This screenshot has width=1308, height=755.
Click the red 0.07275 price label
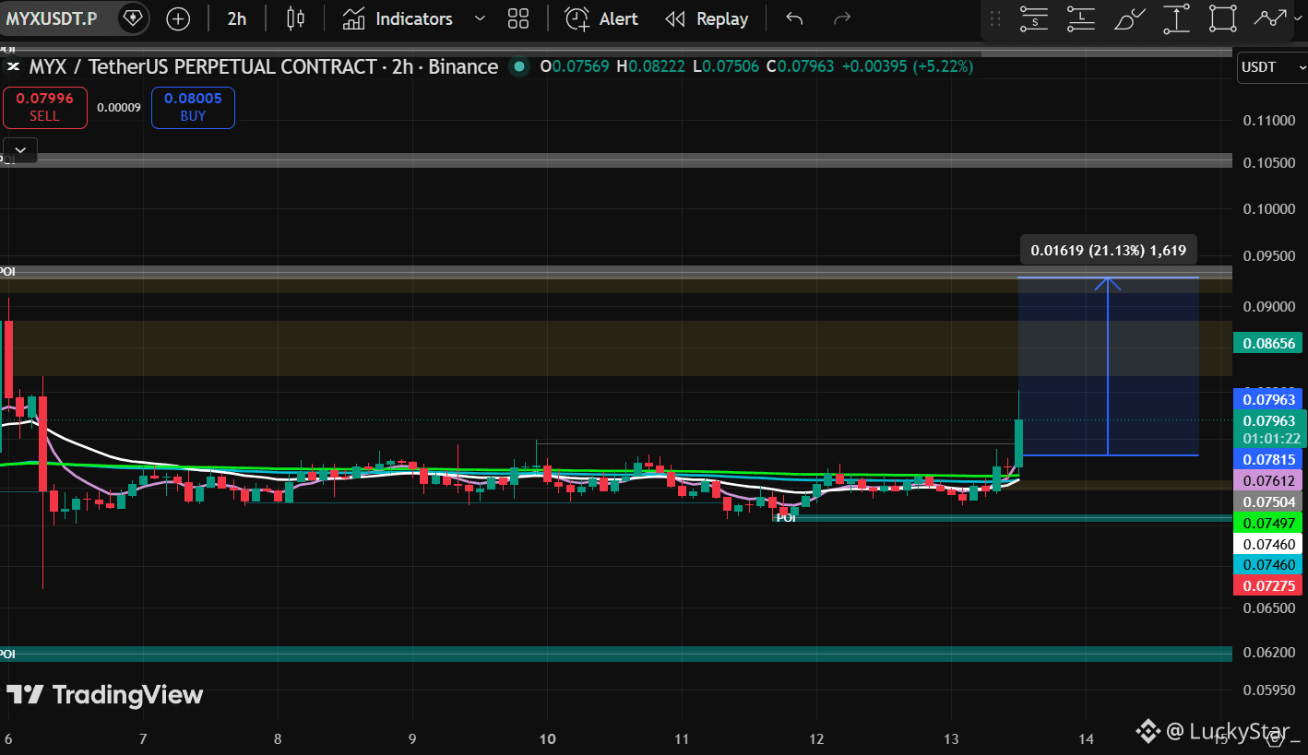(1268, 585)
